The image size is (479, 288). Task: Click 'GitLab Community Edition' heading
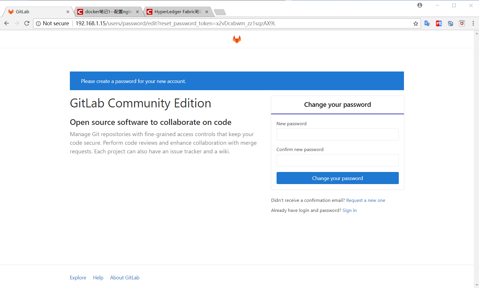[141, 103]
